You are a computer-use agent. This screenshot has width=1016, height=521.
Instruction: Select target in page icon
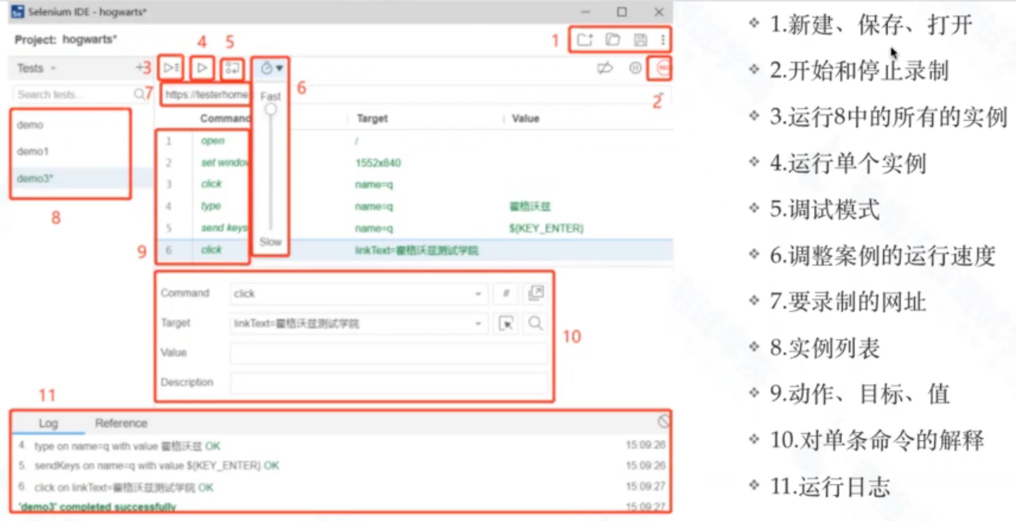pos(506,323)
